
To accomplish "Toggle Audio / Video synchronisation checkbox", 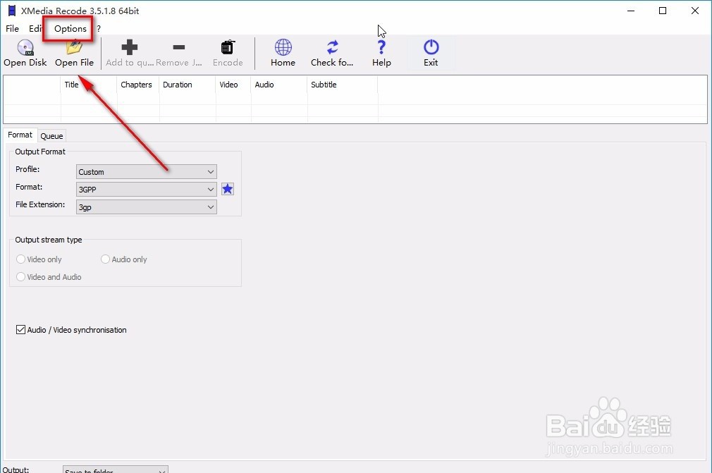I will pos(20,330).
